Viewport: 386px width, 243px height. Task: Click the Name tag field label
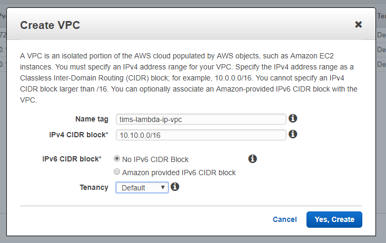(92, 119)
